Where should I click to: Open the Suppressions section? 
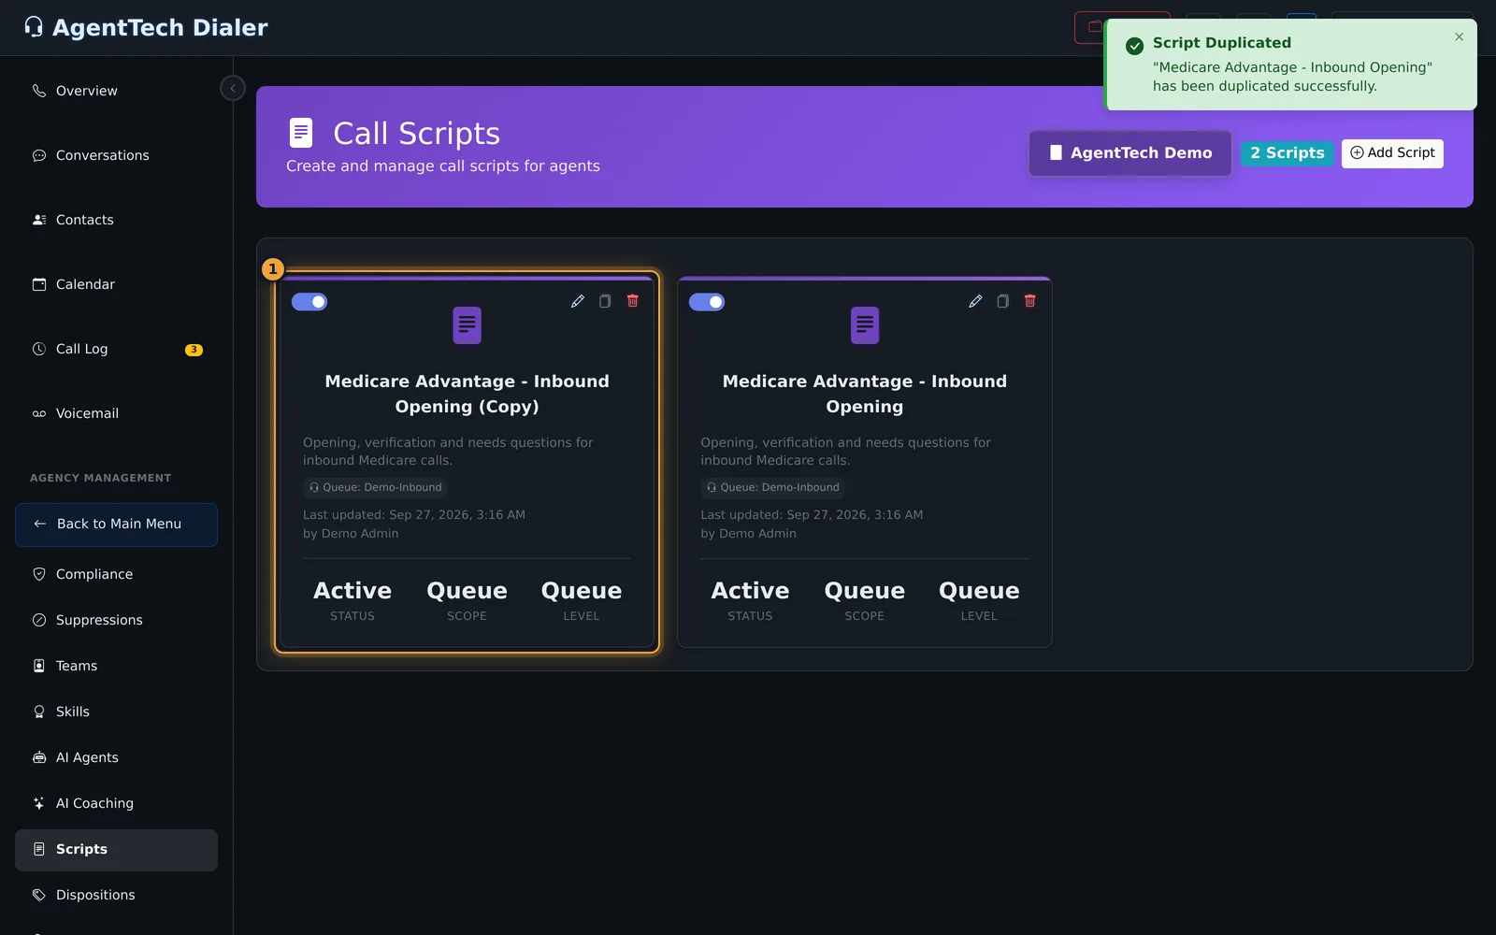116,620
